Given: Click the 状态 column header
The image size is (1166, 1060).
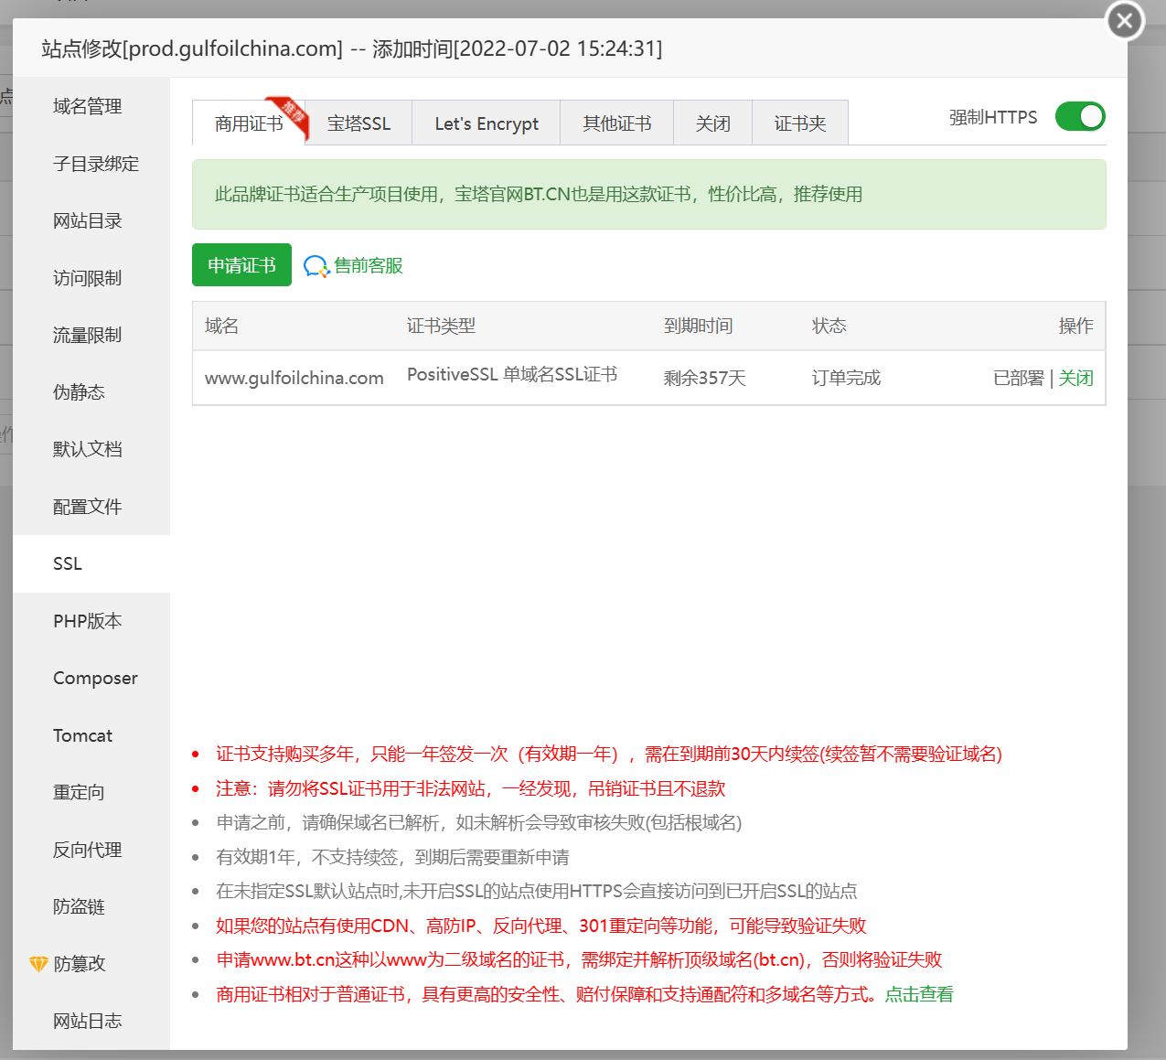Looking at the screenshot, I should pyautogui.click(x=829, y=326).
